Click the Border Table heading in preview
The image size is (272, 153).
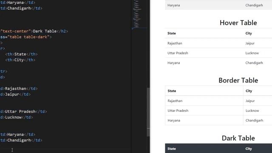tap(238, 80)
